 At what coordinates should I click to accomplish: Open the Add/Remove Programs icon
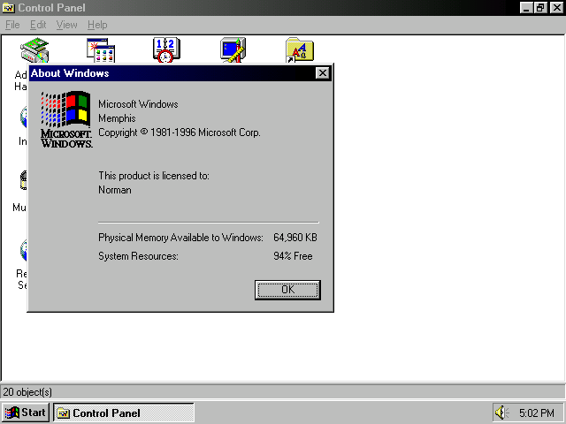point(99,50)
